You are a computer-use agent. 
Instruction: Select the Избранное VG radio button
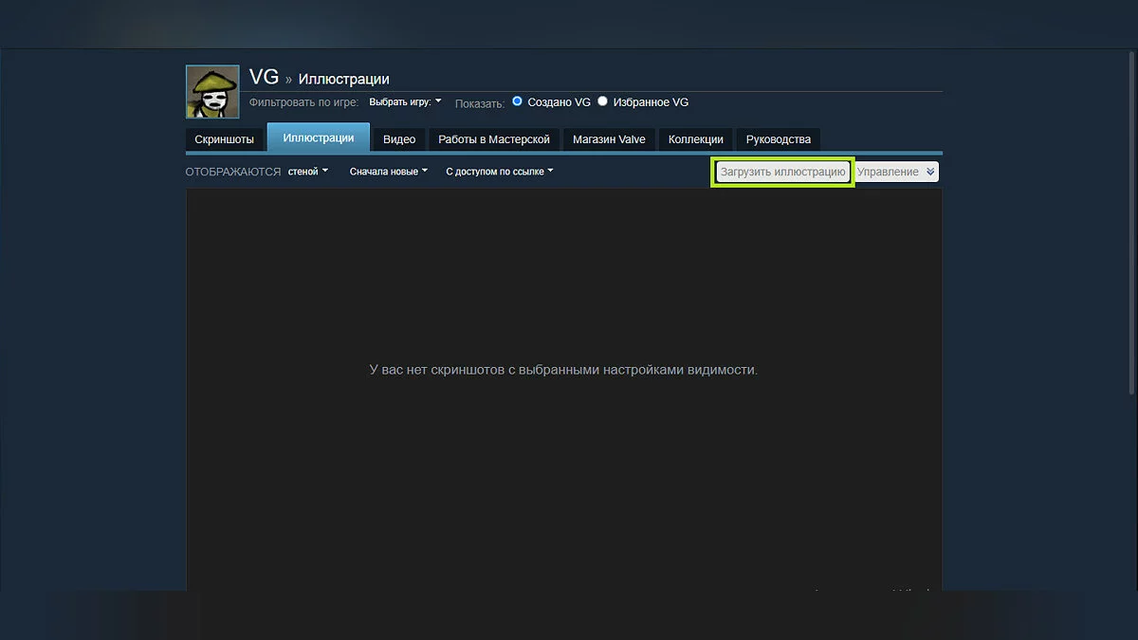[x=602, y=101]
